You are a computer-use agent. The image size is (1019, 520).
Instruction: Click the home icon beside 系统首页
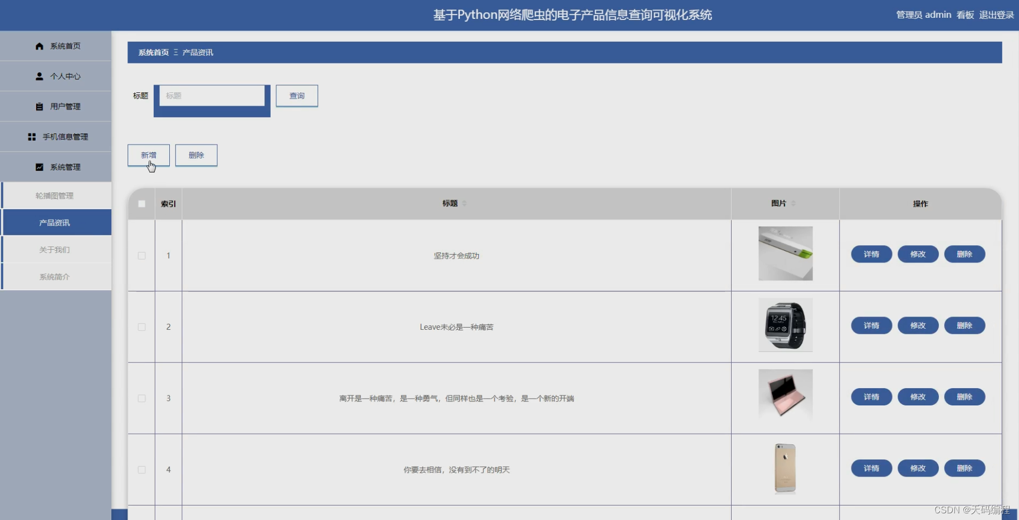(39, 46)
